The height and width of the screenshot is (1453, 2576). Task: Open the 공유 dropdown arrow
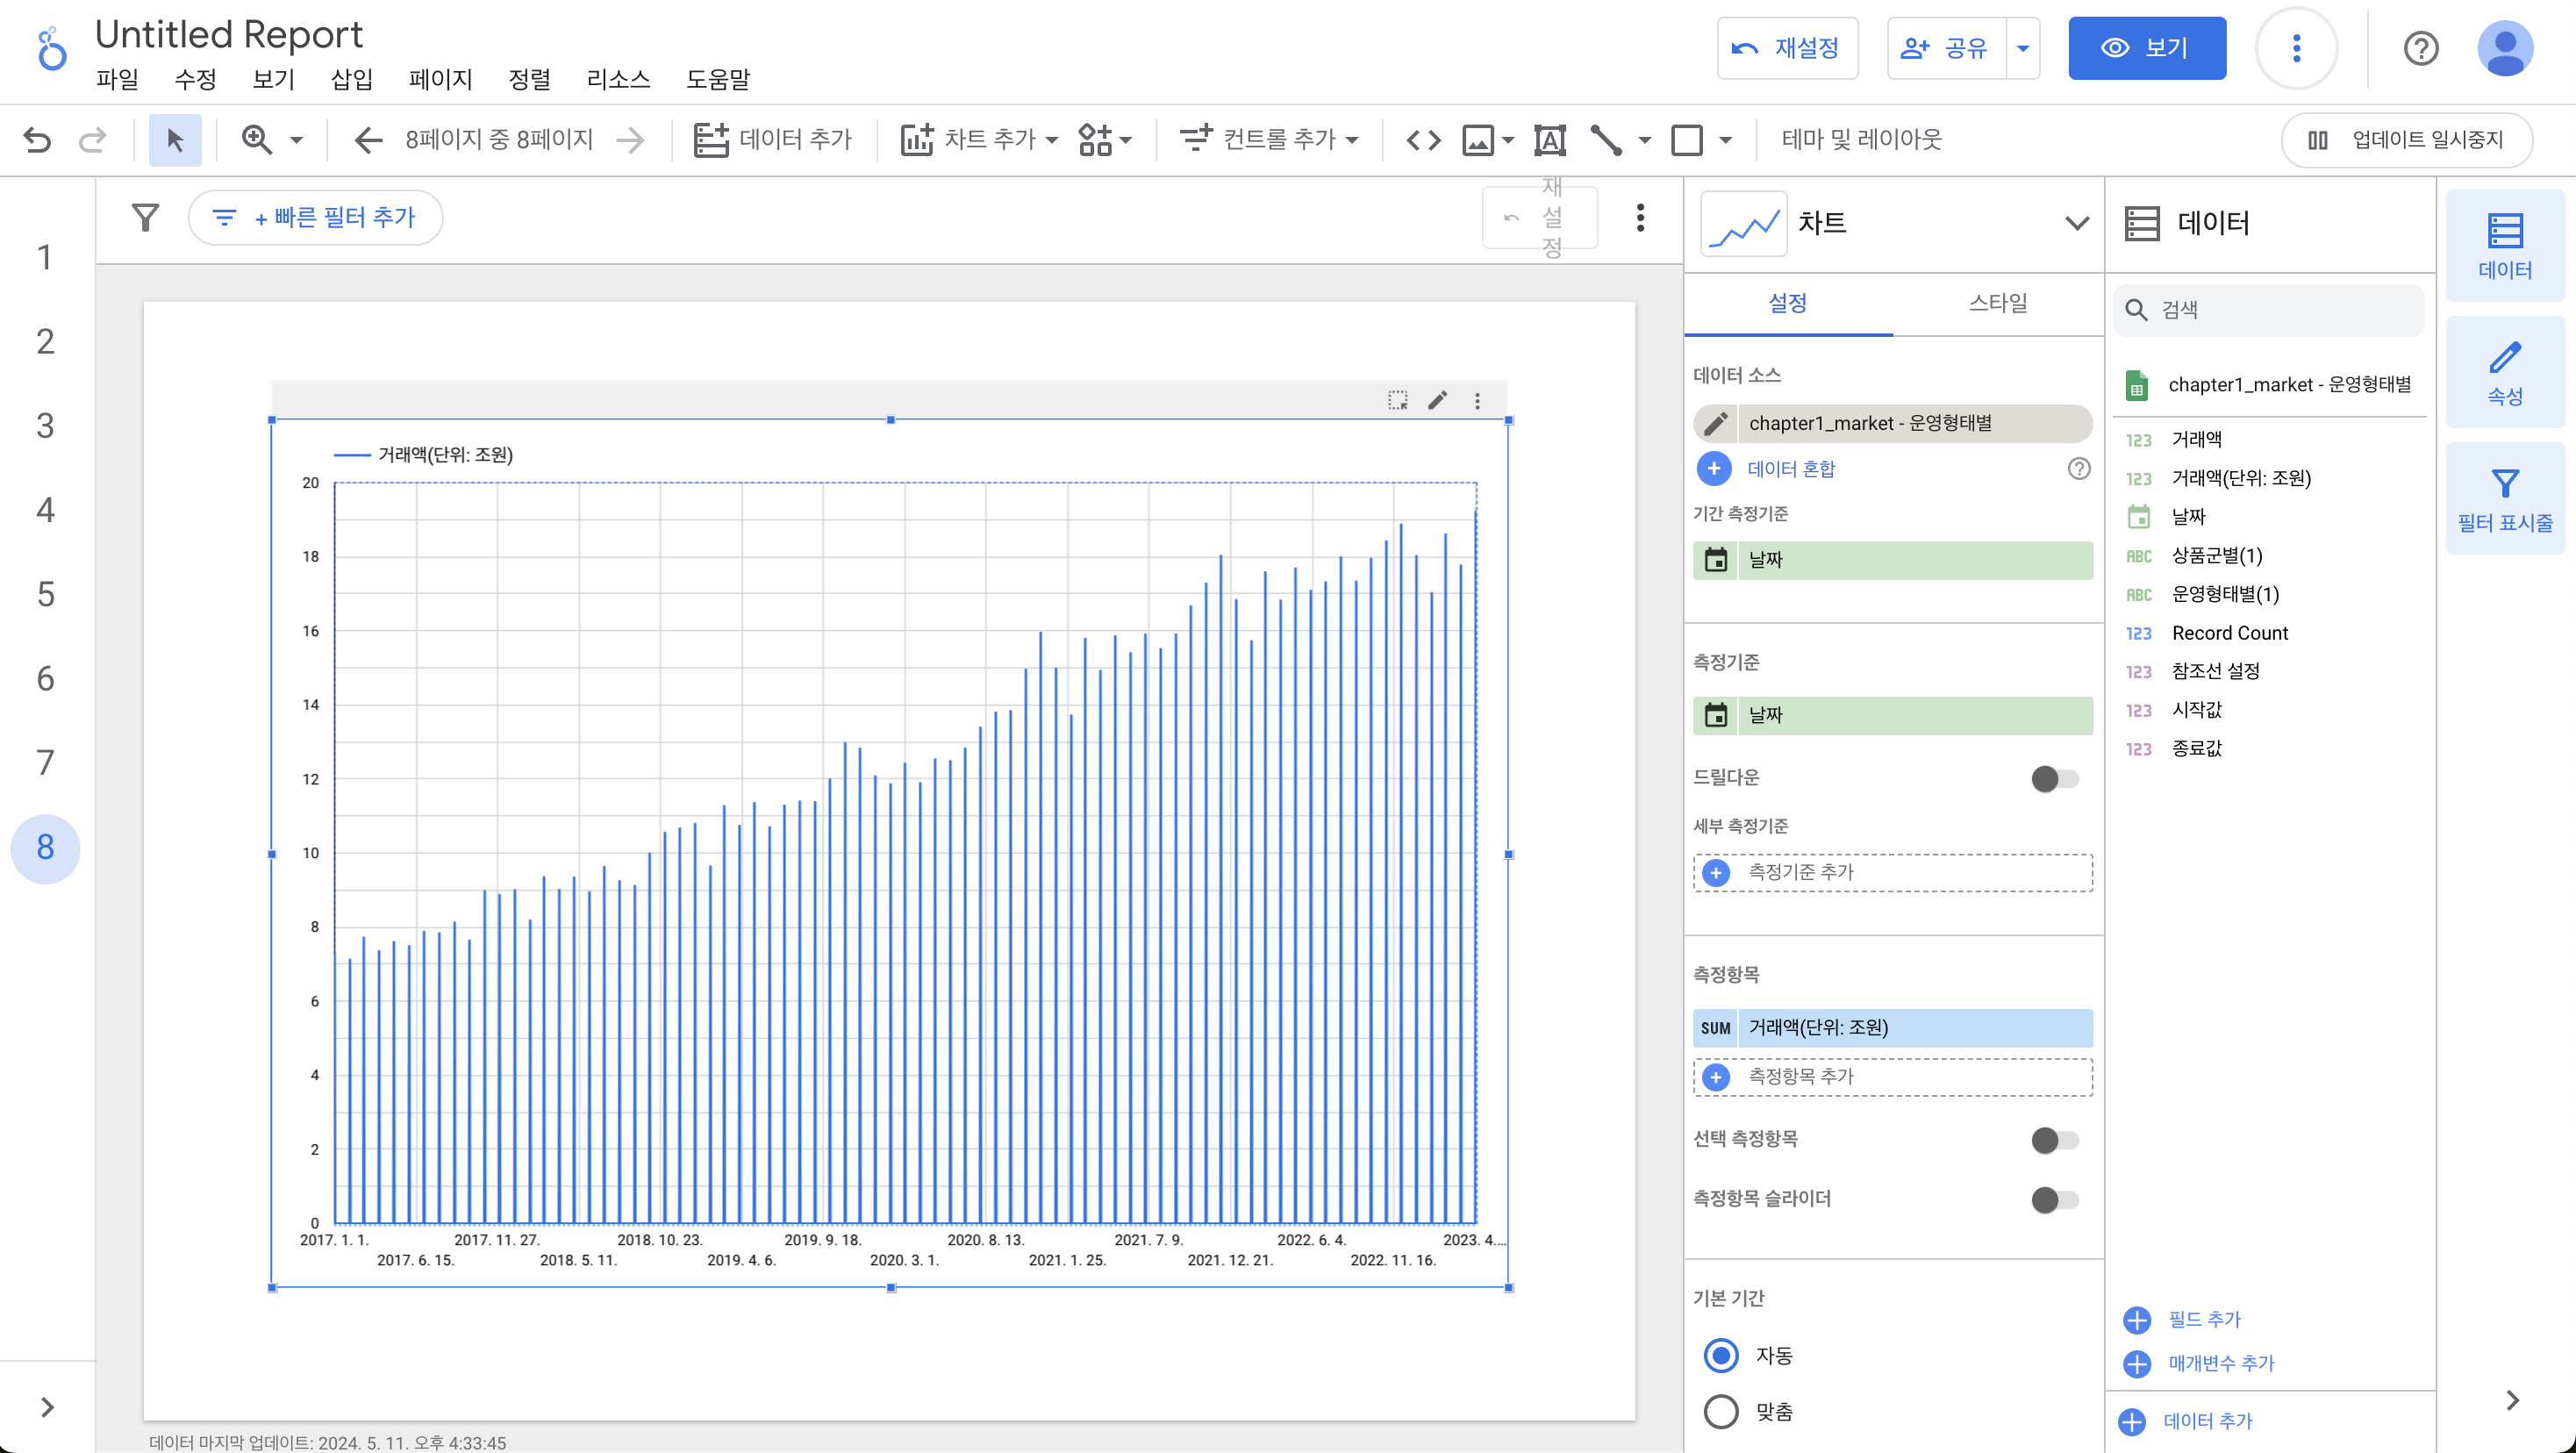click(2022, 48)
